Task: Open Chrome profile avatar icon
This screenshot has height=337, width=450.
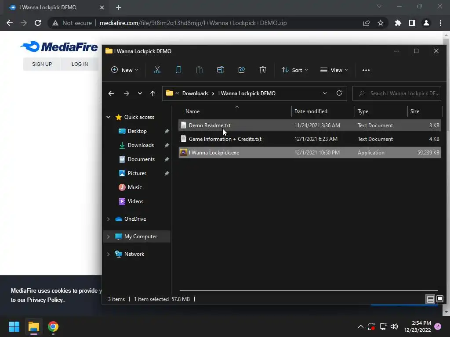Action: pyautogui.click(x=426, y=23)
